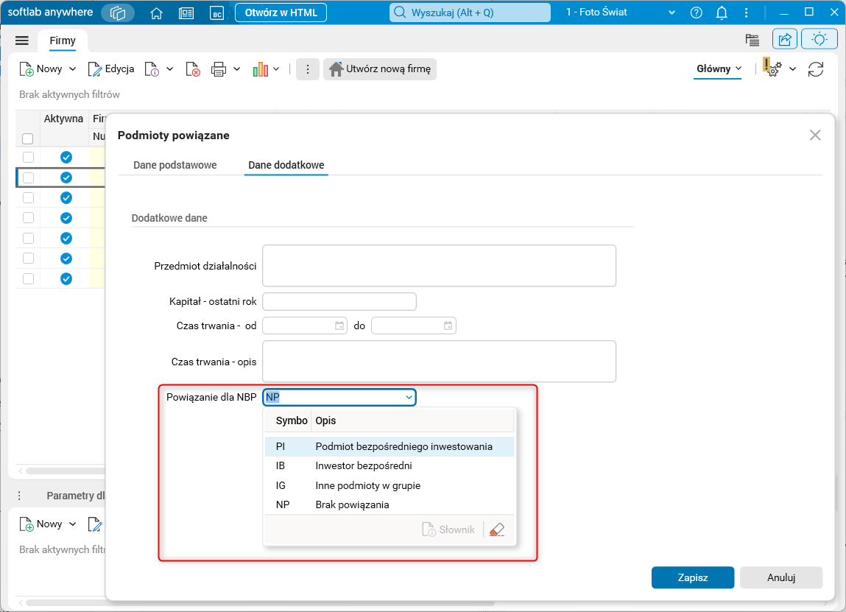Click the list layout icon near Firmy tab

(x=752, y=39)
